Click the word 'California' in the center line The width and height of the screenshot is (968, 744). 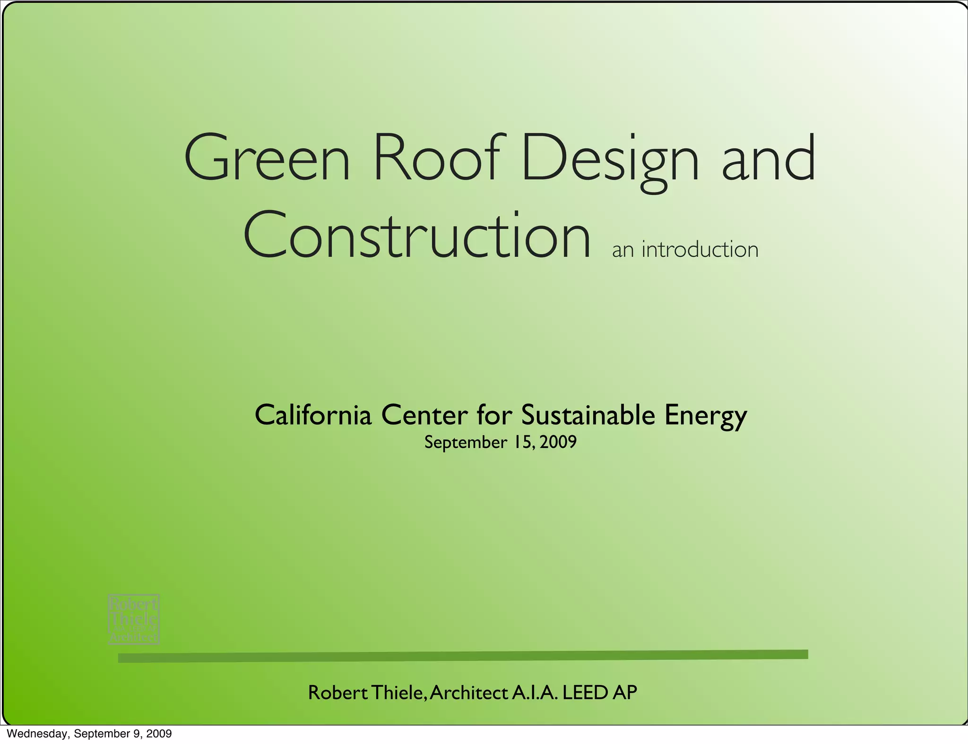click(x=313, y=415)
